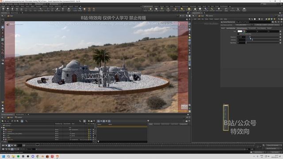Click the white Tint color swatch
Image resolution: width=283 pixels, height=159 pixels.
[240, 31]
